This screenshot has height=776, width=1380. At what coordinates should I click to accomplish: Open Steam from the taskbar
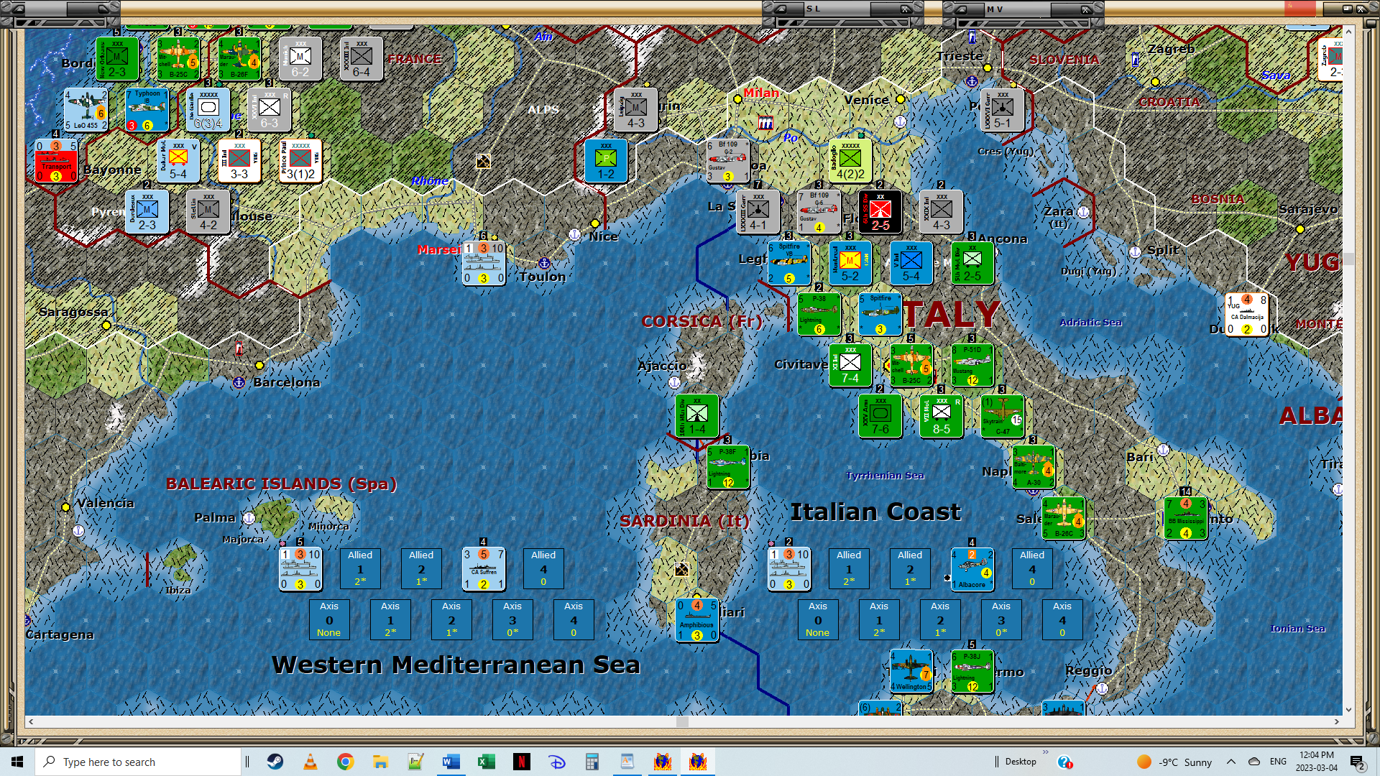275,762
